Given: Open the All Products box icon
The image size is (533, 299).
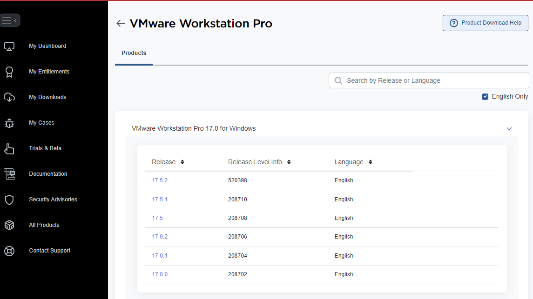Looking at the screenshot, I should [x=9, y=225].
